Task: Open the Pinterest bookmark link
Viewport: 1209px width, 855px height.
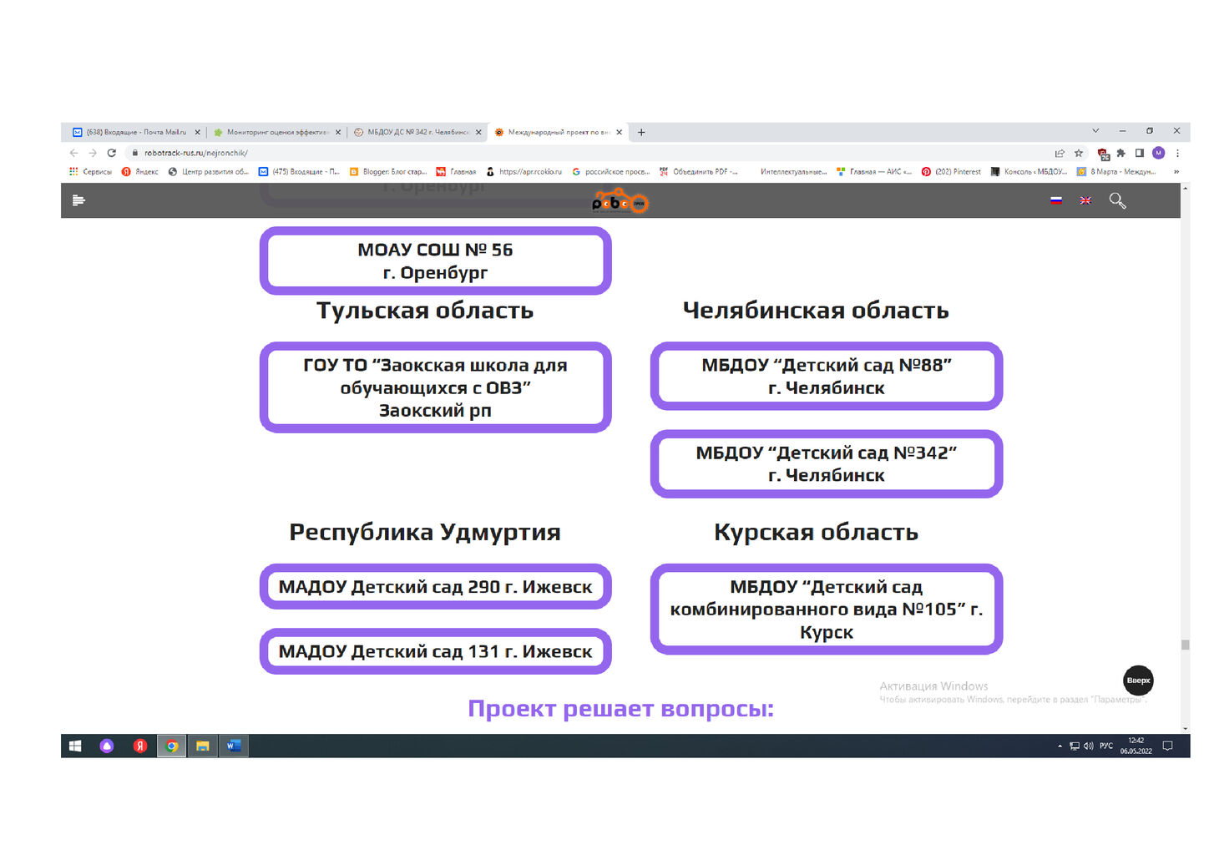Action: coord(952,172)
